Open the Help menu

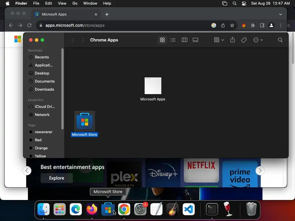coord(107,3)
